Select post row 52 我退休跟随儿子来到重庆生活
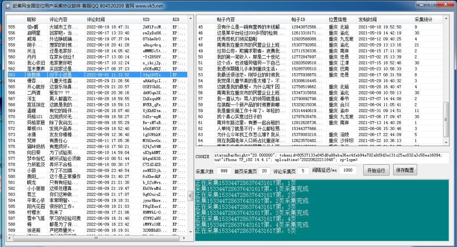This screenshot has height=247, width=457. [320, 69]
